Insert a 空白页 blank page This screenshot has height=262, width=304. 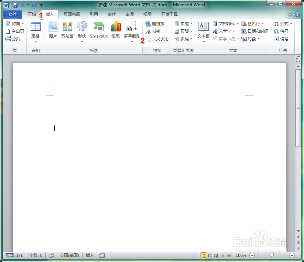coord(15,31)
